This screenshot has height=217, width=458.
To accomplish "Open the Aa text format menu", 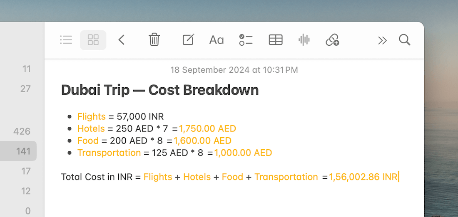I will coord(217,40).
